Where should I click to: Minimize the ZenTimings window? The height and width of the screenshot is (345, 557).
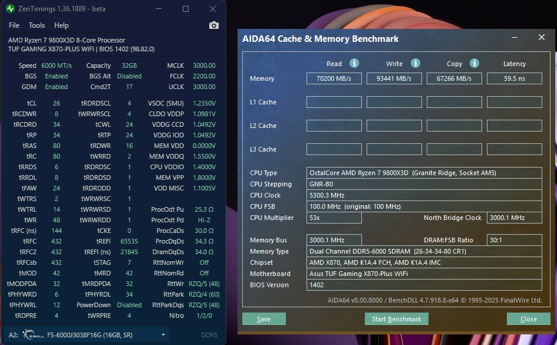click(x=159, y=9)
